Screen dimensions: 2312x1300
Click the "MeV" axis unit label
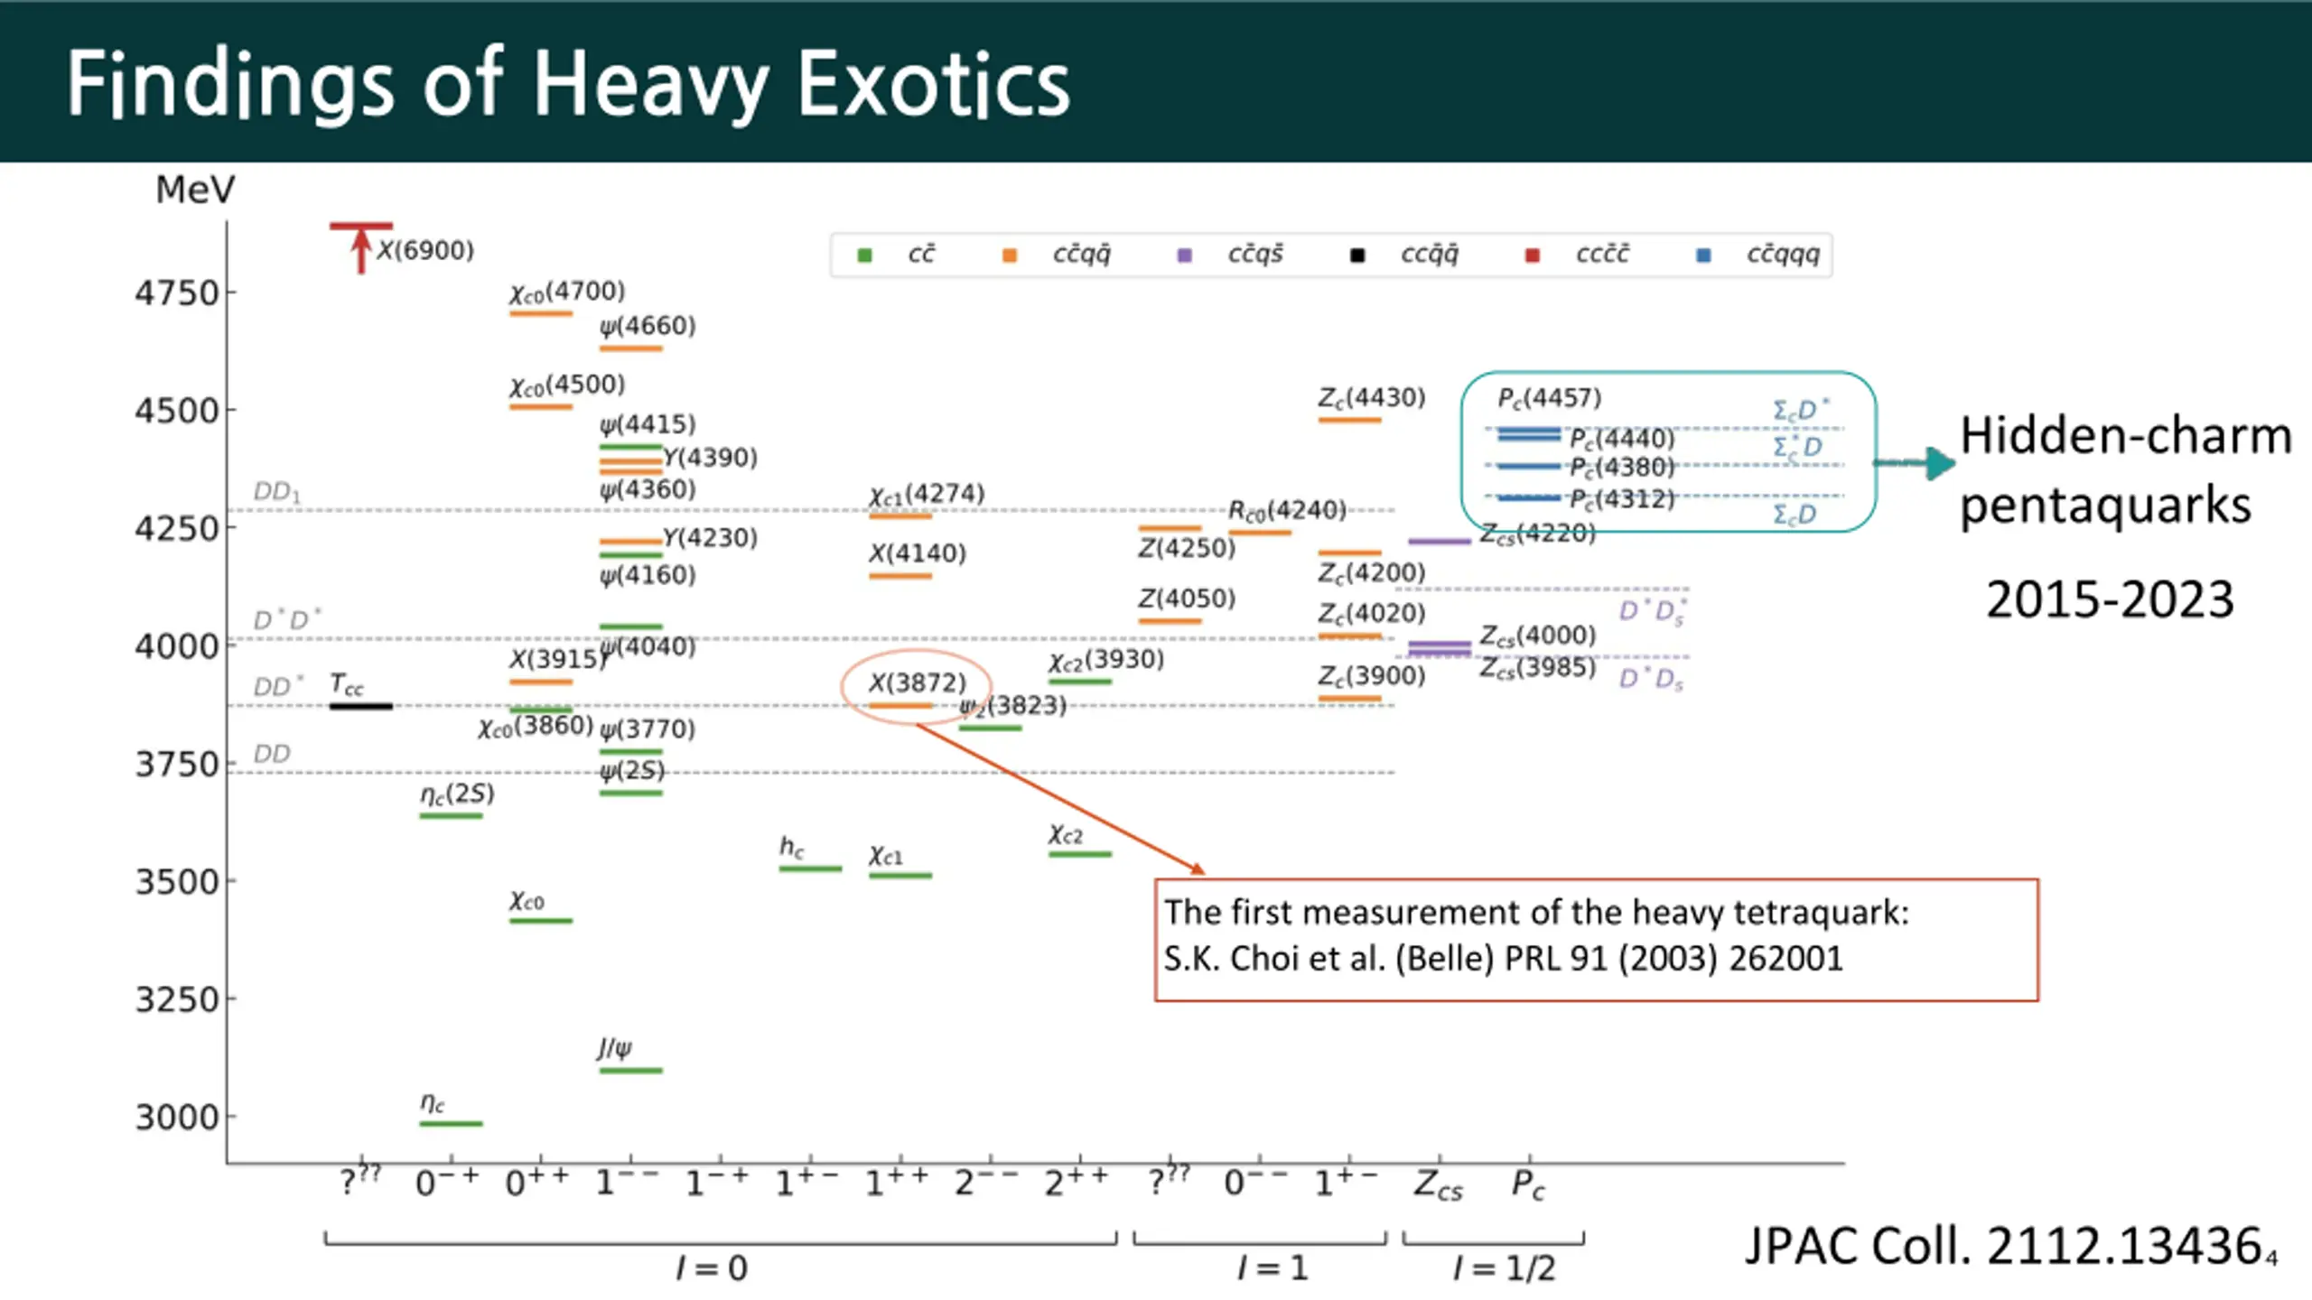(x=195, y=190)
